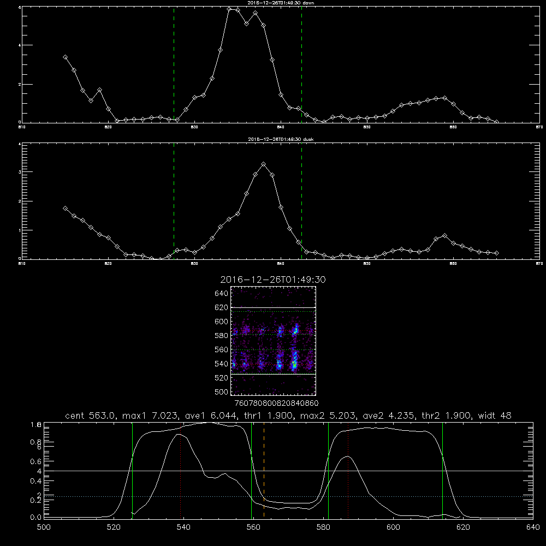Click the '760780800820840860' labels under the heatmap

coord(276,403)
